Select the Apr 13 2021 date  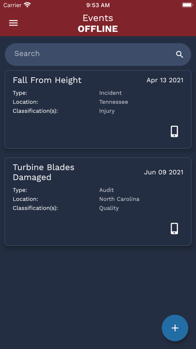click(165, 80)
